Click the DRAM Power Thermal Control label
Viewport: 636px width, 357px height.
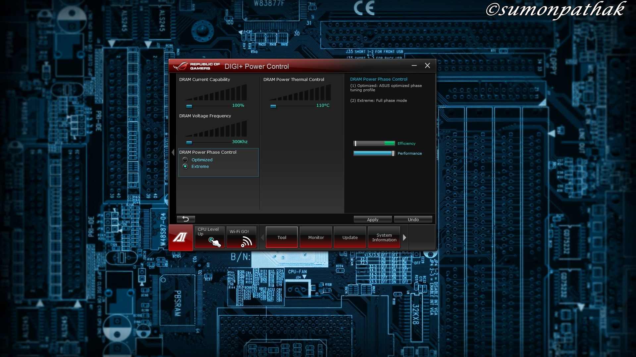(294, 79)
